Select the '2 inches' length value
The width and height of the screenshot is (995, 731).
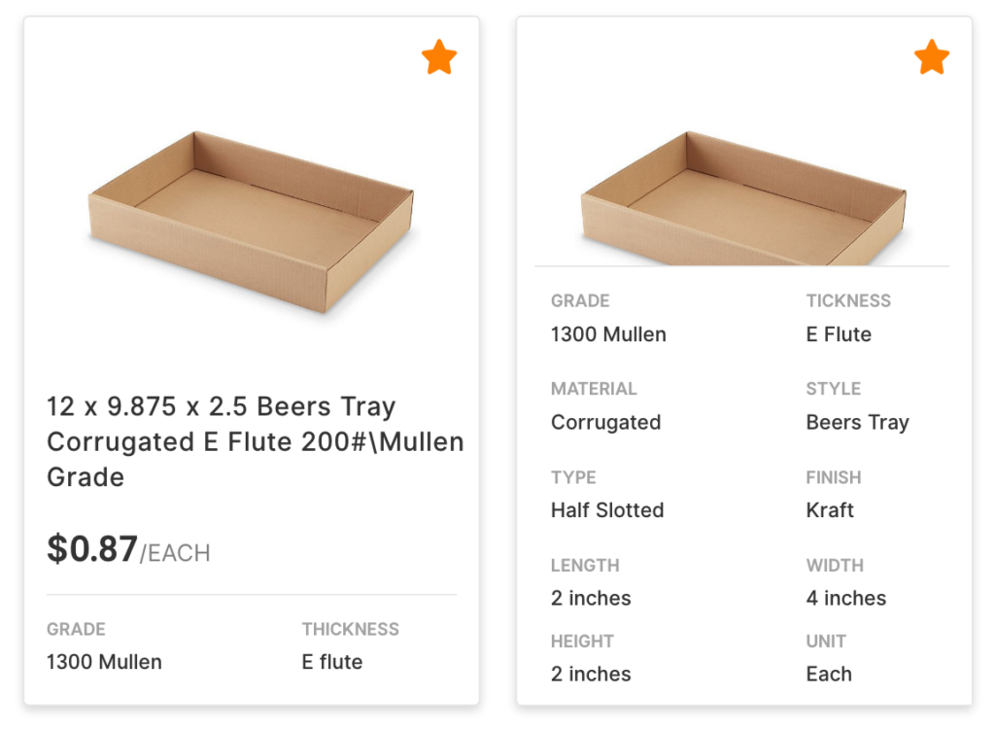[591, 599]
